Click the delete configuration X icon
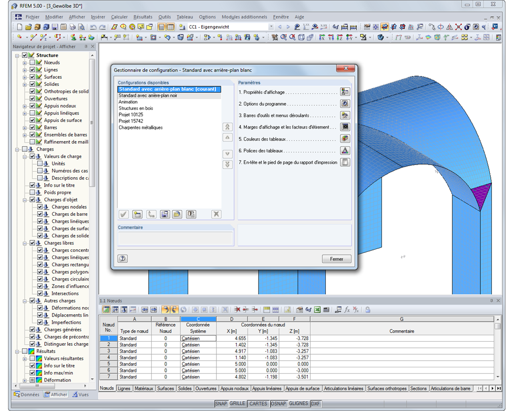This screenshot has height=411, width=514. point(216,214)
